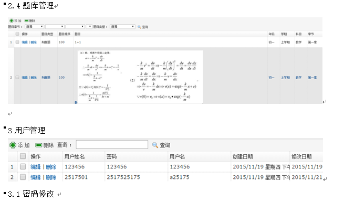This screenshot has width=344, height=202.
Task: Click the green minus 删除 icon in question bank toolbar
Action: point(26,20)
